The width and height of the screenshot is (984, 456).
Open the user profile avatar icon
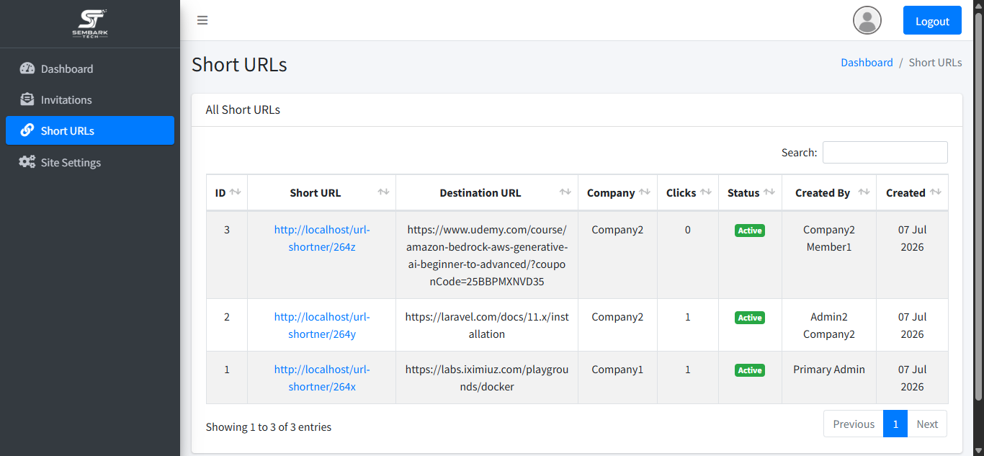coord(867,20)
